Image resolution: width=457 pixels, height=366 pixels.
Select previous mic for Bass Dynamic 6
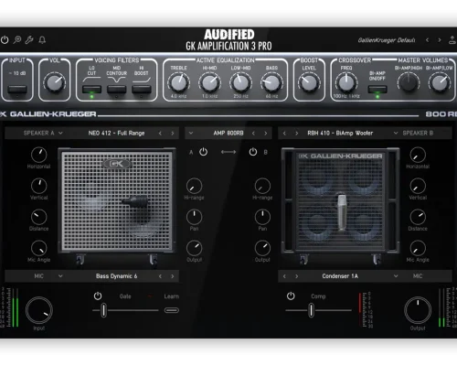pyautogui.click(x=160, y=276)
